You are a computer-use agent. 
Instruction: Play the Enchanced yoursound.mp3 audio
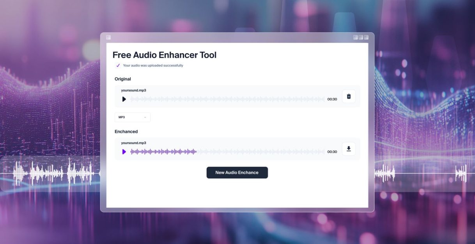pyautogui.click(x=124, y=152)
